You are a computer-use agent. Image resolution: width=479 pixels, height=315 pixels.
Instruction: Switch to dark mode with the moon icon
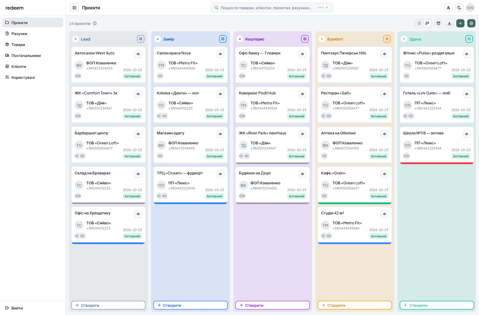tap(459, 8)
